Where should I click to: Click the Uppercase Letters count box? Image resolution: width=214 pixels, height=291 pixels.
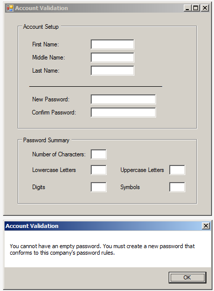pos(177,170)
